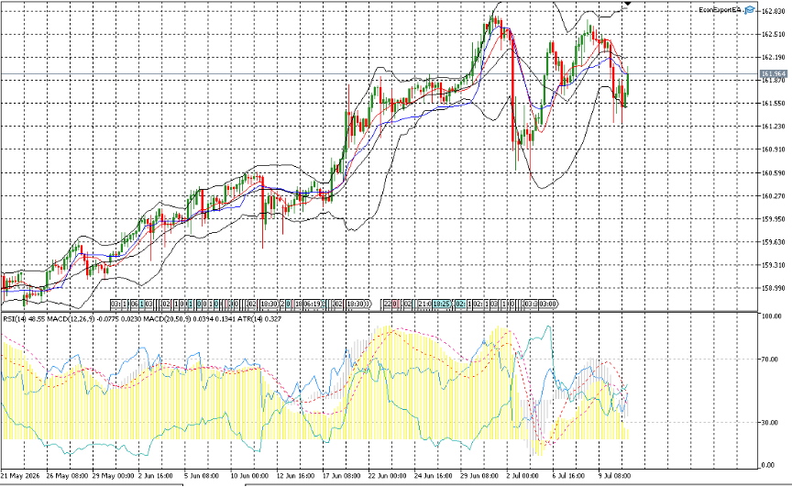The width and height of the screenshot is (792, 487).
Task: Click the black chart shift triangle marker
Action: (628, 4)
